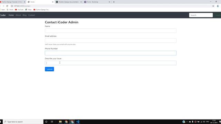The width and height of the screenshot is (221, 124).
Task: Open Python Django Tut bookmark
Action: tap(41, 10)
